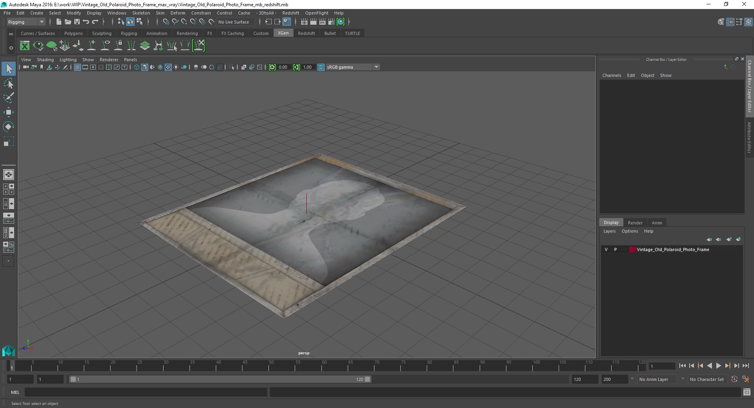Choose the Scale tool in toolbox

[8, 141]
